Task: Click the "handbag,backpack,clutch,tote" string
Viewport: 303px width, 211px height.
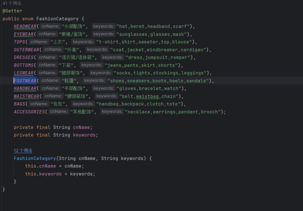Action: pyautogui.click(x=138, y=104)
